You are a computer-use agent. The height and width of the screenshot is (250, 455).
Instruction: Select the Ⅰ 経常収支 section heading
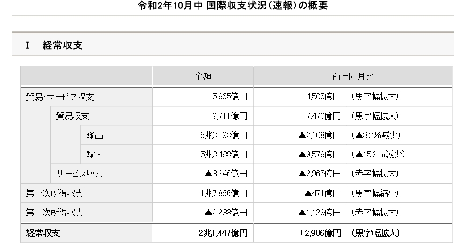tap(55, 45)
